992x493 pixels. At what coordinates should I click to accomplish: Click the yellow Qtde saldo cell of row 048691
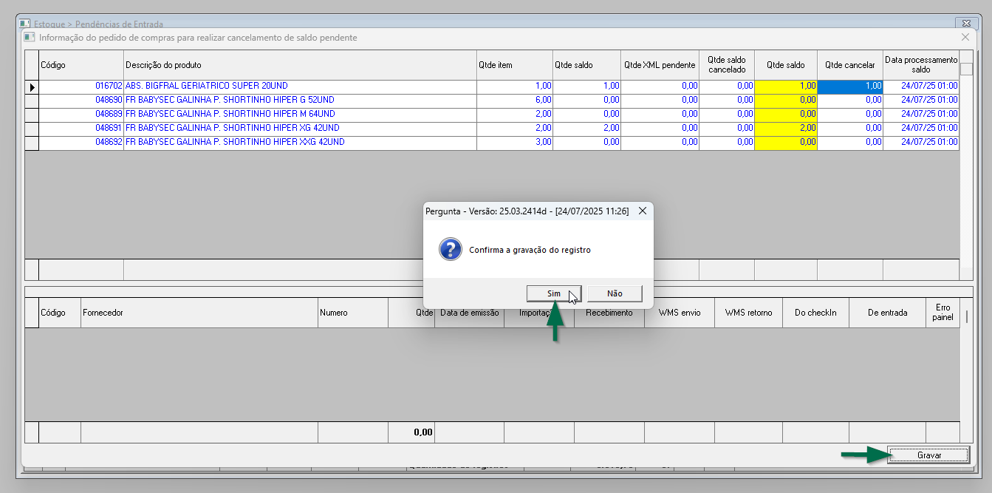(x=786, y=129)
